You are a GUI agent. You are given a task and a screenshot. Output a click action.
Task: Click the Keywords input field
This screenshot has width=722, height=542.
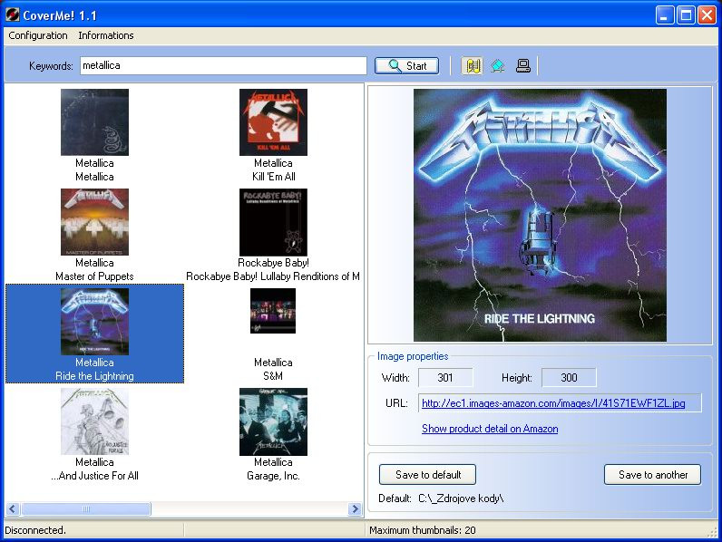223,66
